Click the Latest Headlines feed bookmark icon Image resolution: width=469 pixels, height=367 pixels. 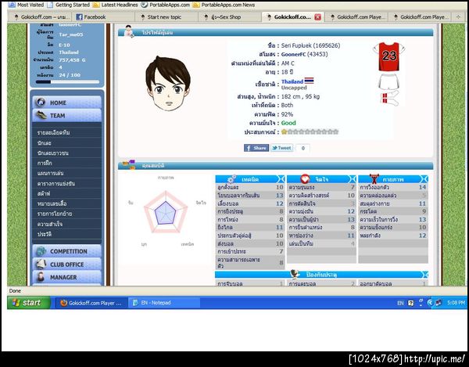[95, 5]
